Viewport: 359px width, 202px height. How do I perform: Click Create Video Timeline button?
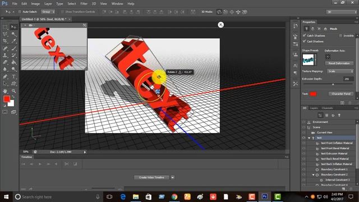[x=152, y=177]
